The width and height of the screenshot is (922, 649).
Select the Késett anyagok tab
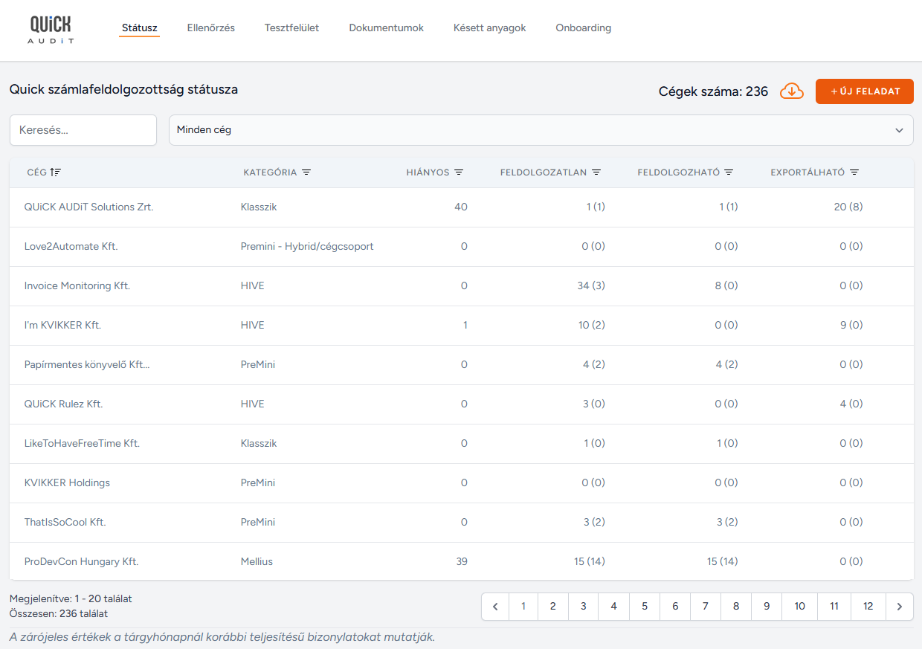point(489,28)
